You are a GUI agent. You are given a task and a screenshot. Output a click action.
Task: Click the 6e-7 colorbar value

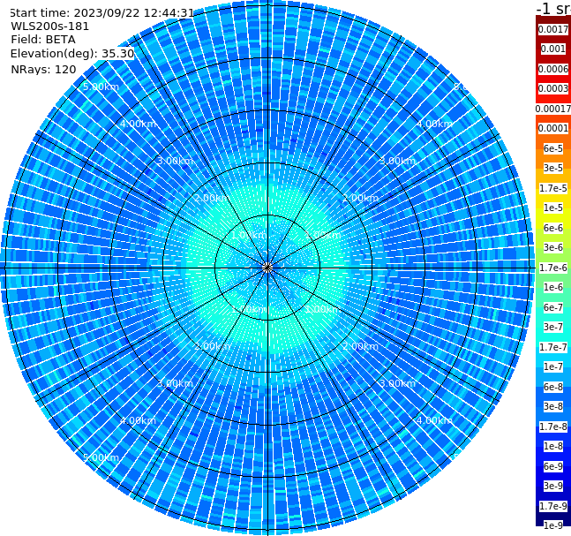point(553,307)
